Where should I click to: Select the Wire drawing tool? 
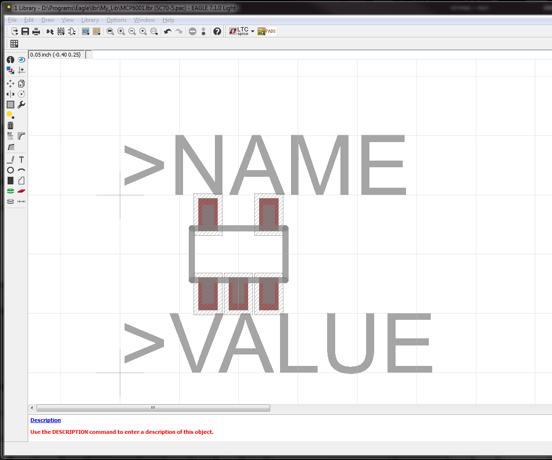[x=10, y=160]
